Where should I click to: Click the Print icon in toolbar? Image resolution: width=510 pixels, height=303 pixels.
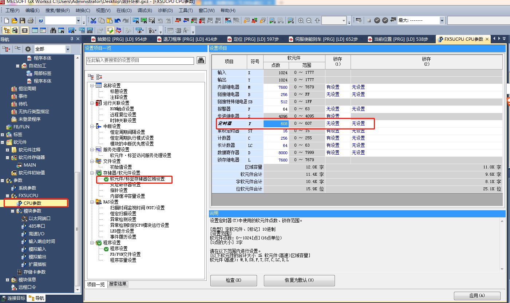(x=31, y=21)
